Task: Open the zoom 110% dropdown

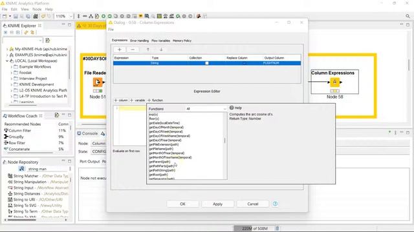Action: (x=71, y=16)
